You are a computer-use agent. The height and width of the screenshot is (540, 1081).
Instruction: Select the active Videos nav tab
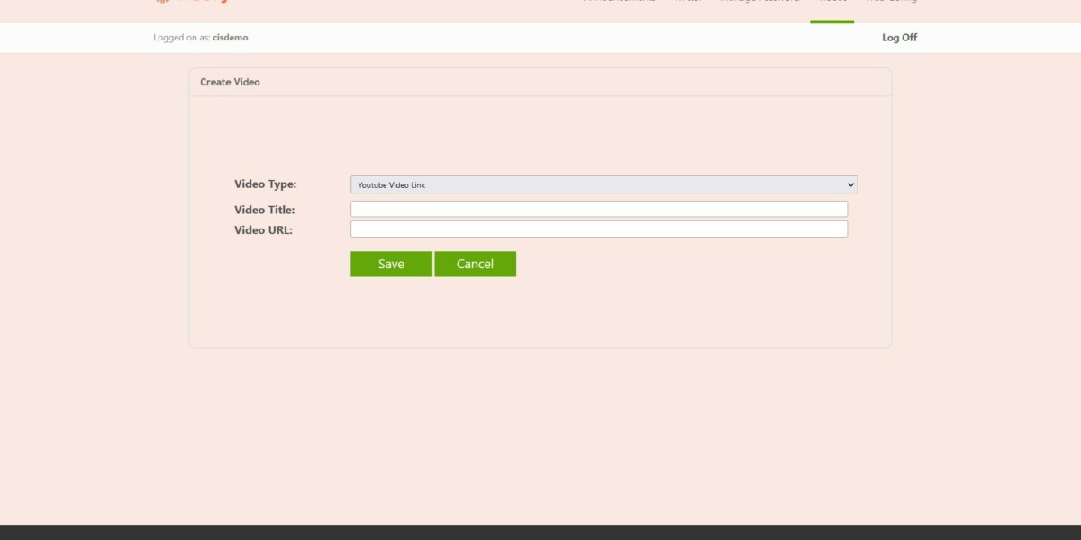point(831,3)
